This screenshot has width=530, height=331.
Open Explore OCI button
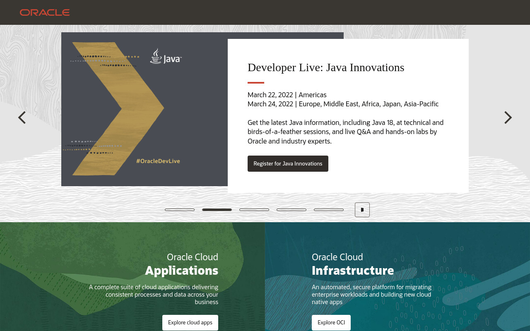(331, 323)
